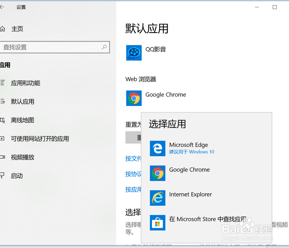
Task: Select 默认应用 in the sidebar
Action: (x=23, y=102)
